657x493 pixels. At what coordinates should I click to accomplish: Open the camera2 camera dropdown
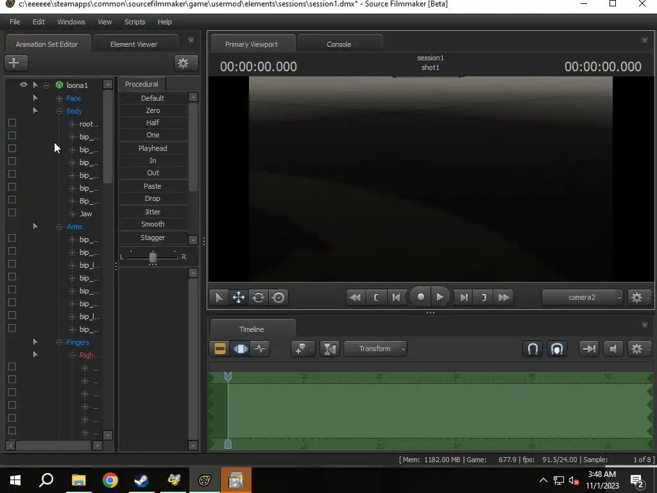581,297
